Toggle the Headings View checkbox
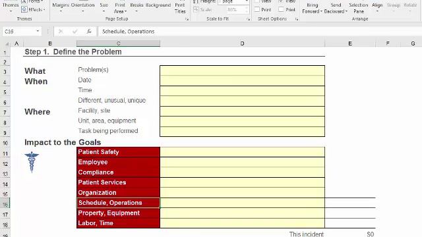 tap(282, 1)
